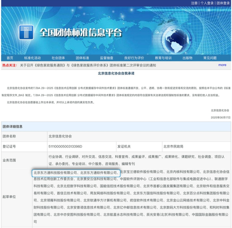Select the 团体名称 value 北京信息化协会
232x228 pixels.
point(60,136)
